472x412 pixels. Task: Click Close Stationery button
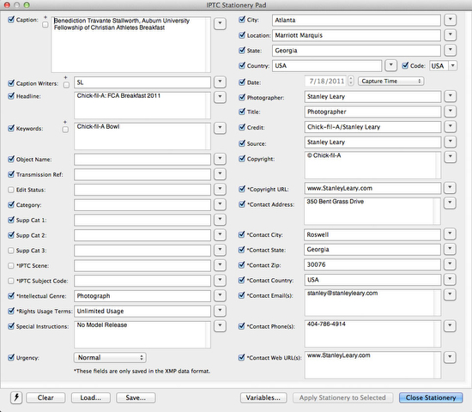[x=431, y=398]
